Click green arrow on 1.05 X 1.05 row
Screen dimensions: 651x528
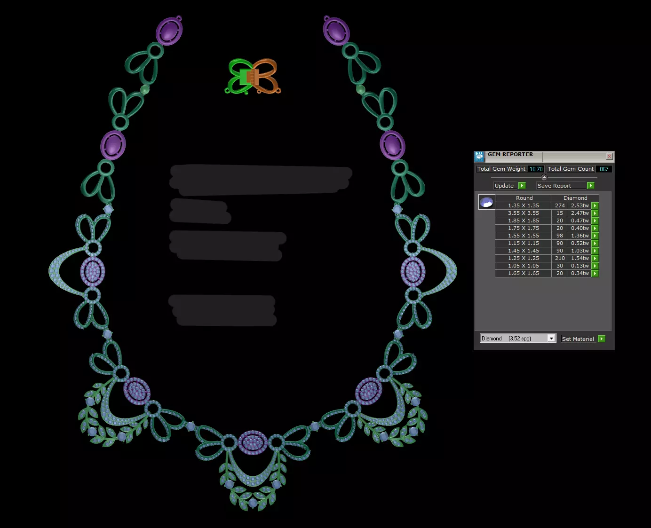click(595, 266)
